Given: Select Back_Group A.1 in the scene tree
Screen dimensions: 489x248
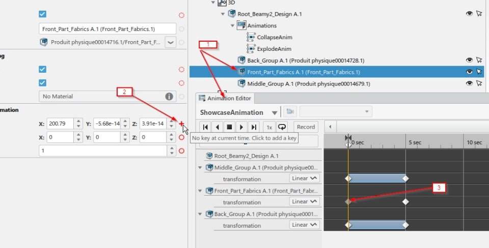Looking at the screenshot, I should 306,60.
